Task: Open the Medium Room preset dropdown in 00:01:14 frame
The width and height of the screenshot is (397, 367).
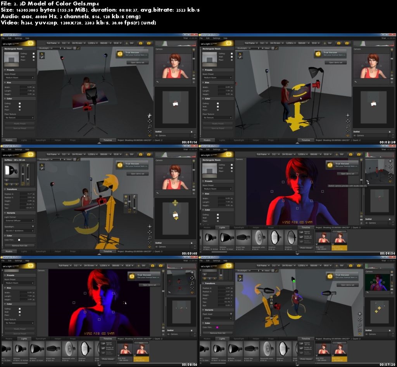Action: coord(19,78)
